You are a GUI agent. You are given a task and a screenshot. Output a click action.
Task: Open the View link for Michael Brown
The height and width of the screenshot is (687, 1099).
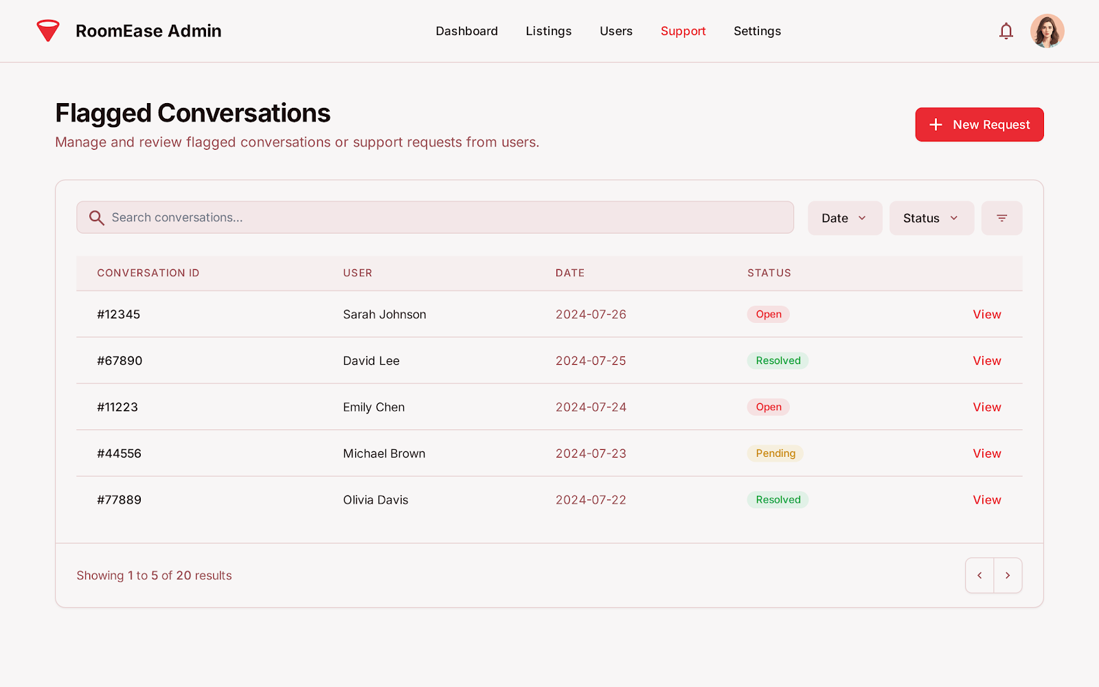(986, 453)
